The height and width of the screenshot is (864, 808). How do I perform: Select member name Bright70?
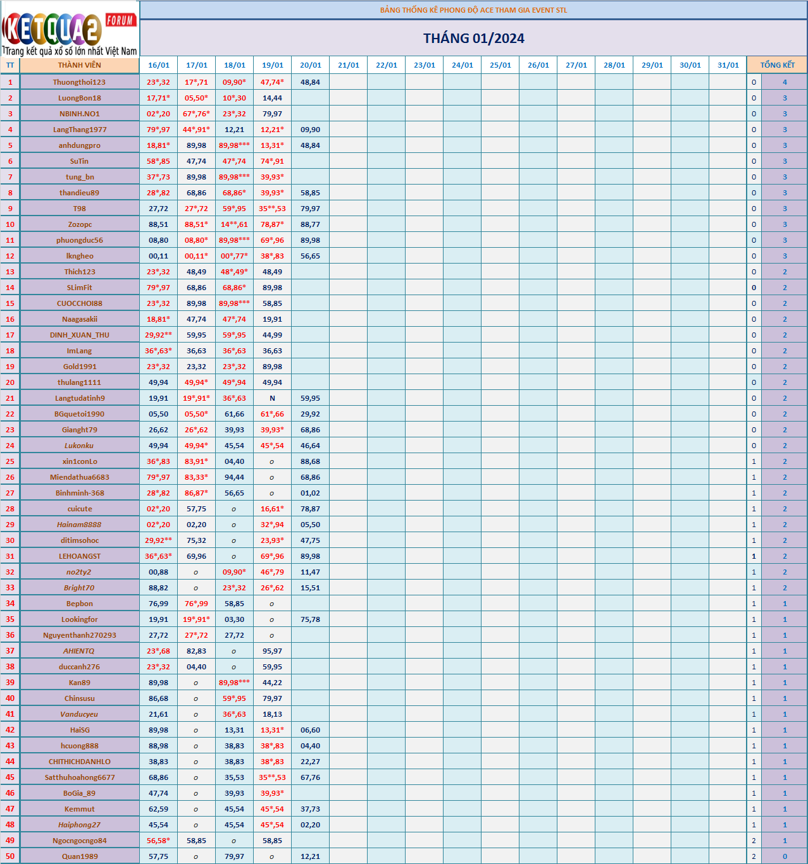tap(80, 588)
